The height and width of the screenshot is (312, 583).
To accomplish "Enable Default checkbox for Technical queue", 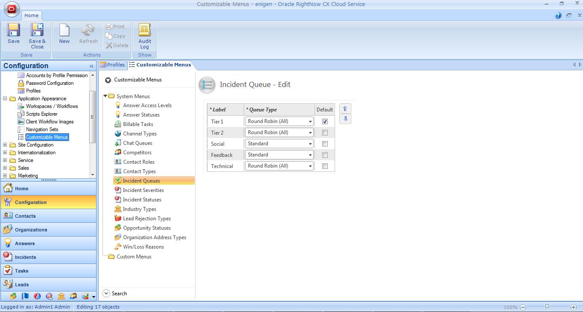I will [x=325, y=166].
